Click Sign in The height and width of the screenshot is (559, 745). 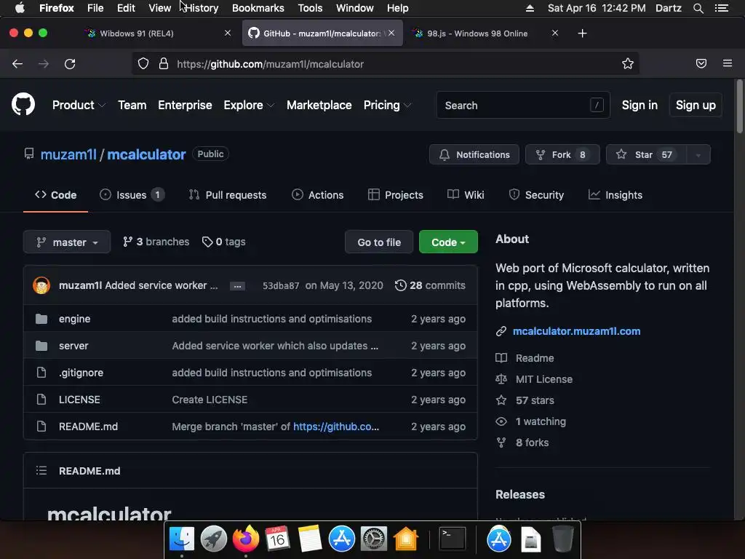[x=640, y=105]
